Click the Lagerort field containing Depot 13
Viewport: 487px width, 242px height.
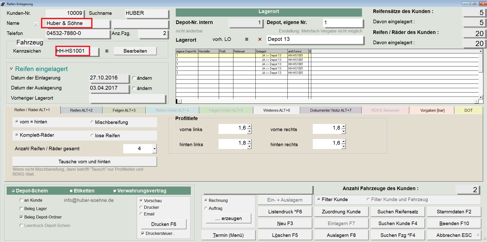(315, 39)
